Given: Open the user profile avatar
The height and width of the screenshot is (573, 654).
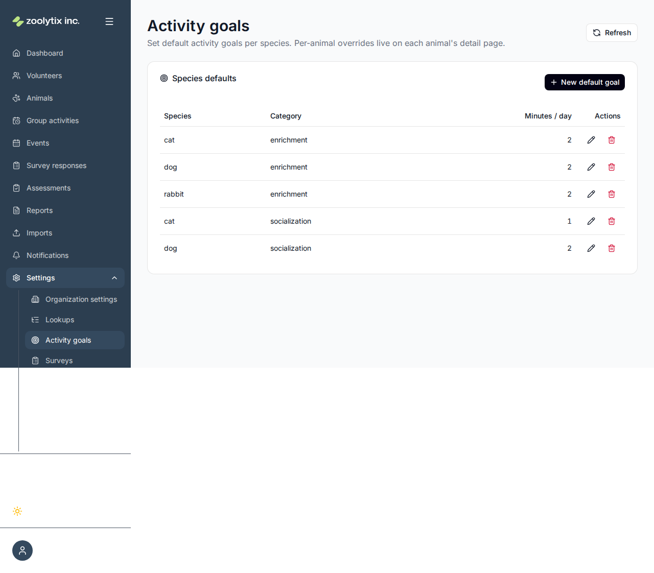Looking at the screenshot, I should [22, 551].
